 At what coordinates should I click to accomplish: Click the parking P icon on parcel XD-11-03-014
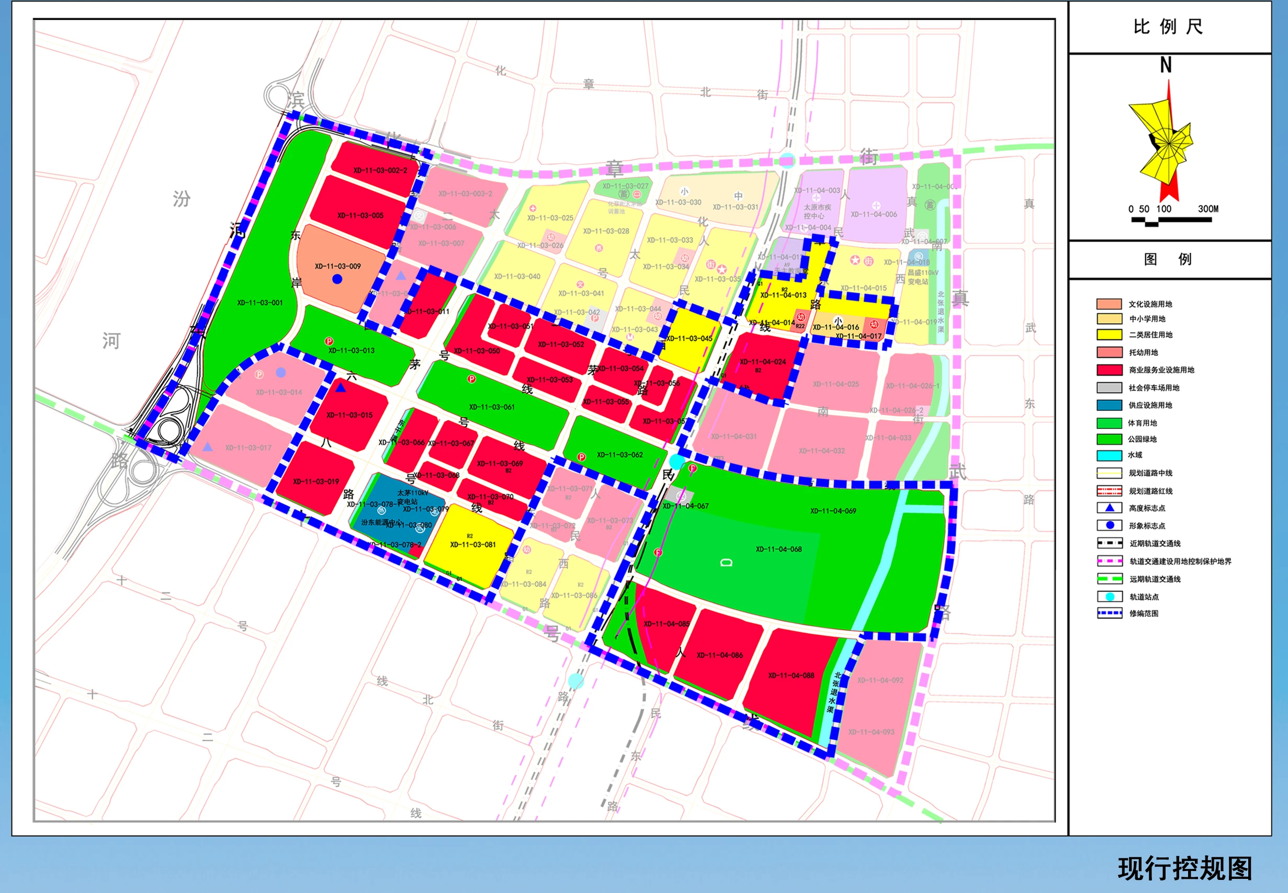[x=259, y=374]
